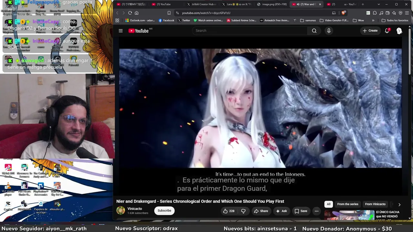This screenshot has width=413, height=232.
Task: Click the YouTube search input field
Action: (x=250, y=31)
